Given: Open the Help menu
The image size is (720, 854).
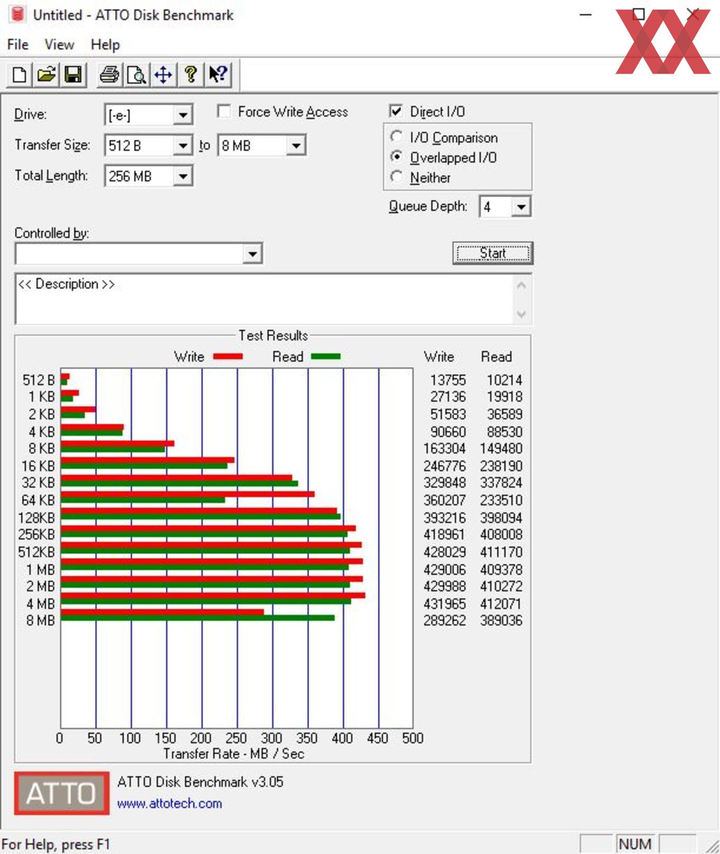Looking at the screenshot, I should tap(105, 44).
